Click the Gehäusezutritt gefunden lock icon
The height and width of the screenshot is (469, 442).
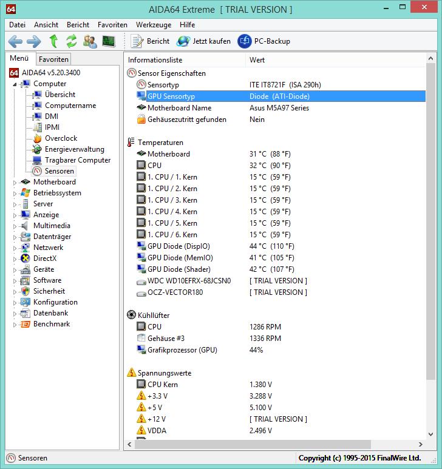141,120
